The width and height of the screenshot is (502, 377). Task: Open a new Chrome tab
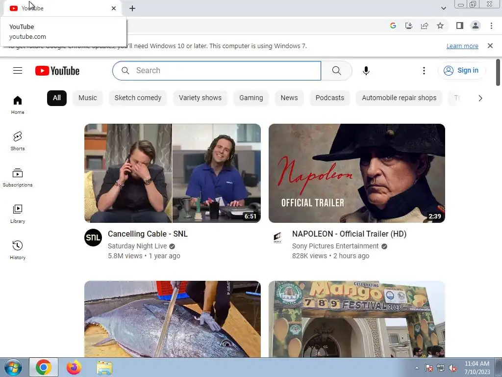132,8
